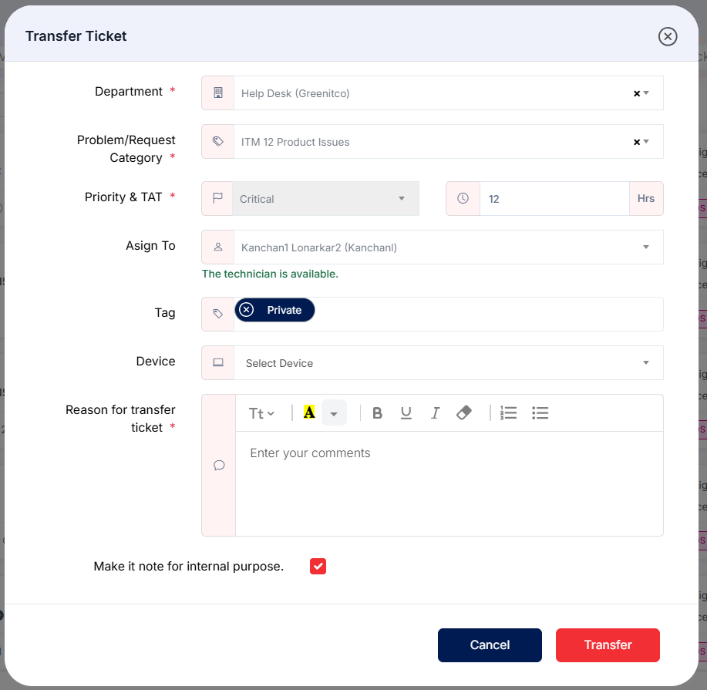
Task: Click the Hrs unit label
Action: tap(645, 198)
